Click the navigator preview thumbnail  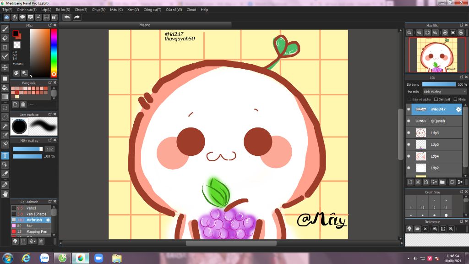pos(436,55)
